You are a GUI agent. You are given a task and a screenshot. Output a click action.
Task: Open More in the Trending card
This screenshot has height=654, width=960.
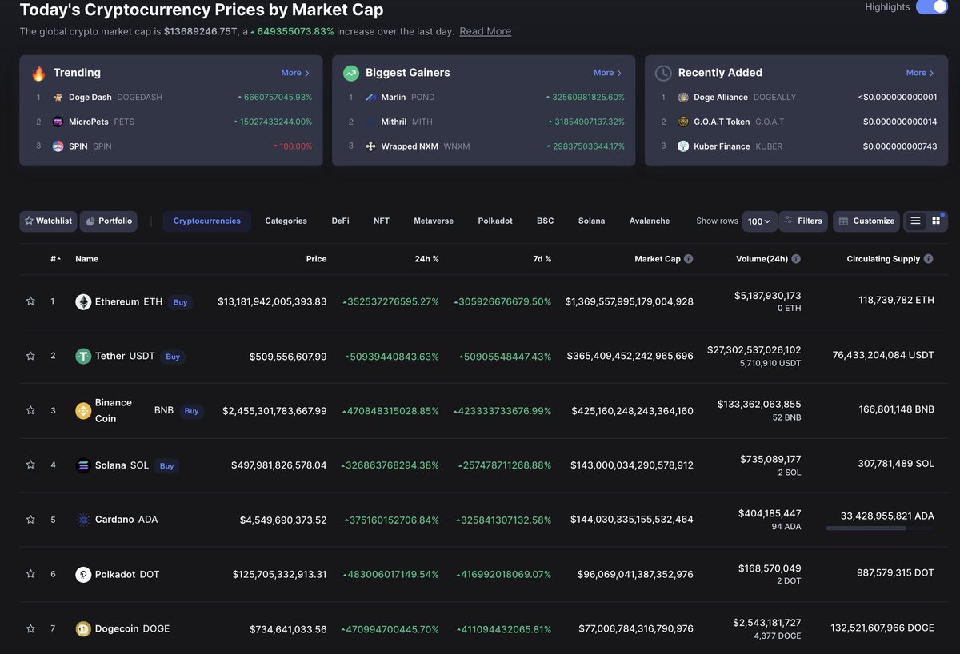pos(295,73)
